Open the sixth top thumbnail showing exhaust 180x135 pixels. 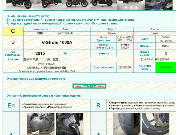[x=159, y=5]
